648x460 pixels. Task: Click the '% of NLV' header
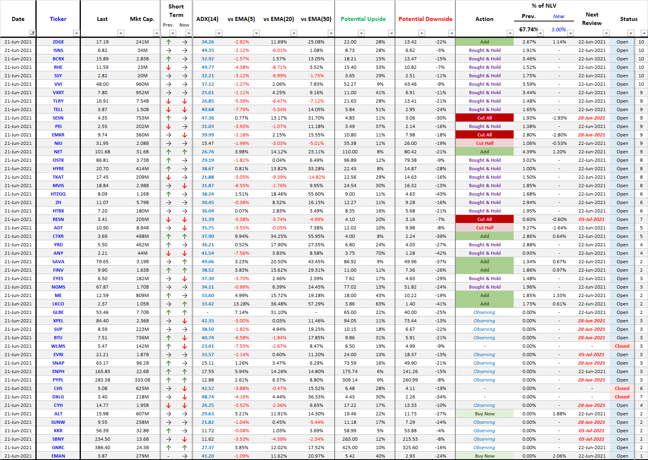click(x=544, y=6)
